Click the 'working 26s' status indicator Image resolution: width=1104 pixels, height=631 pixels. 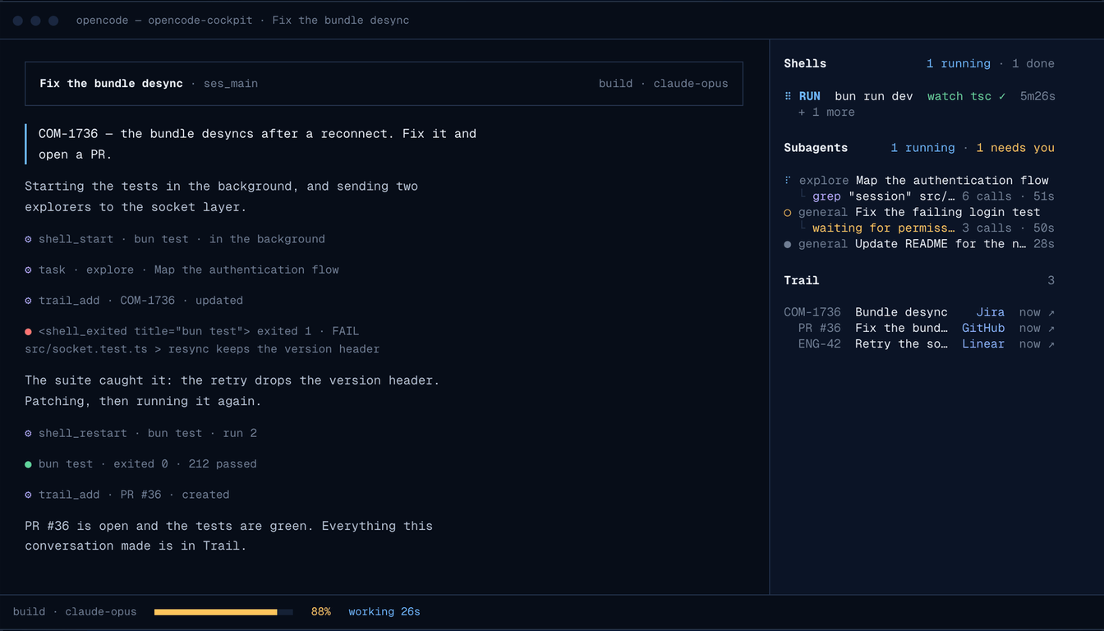(384, 612)
